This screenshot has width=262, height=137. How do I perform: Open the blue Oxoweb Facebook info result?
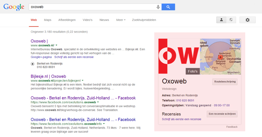83,120
